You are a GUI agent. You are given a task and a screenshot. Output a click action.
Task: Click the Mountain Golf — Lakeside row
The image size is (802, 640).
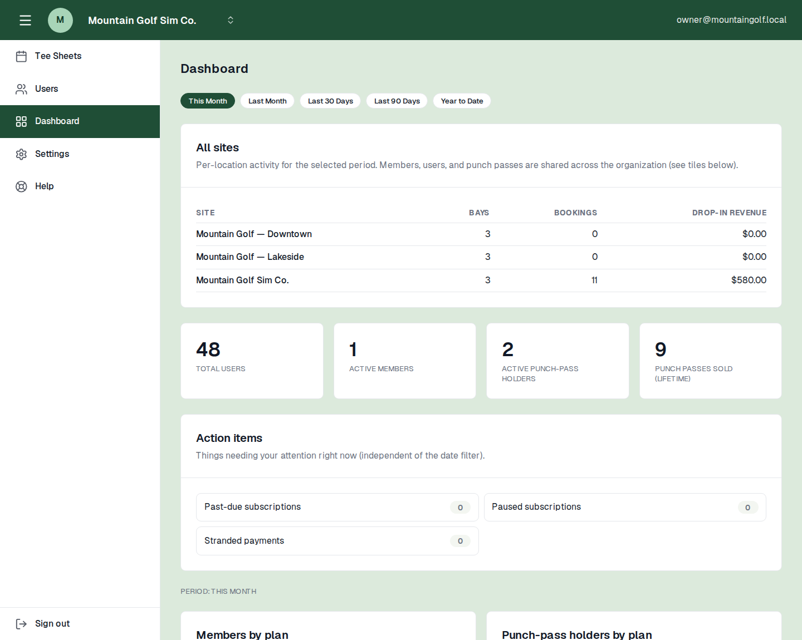pyautogui.click(x=481, y=257)
